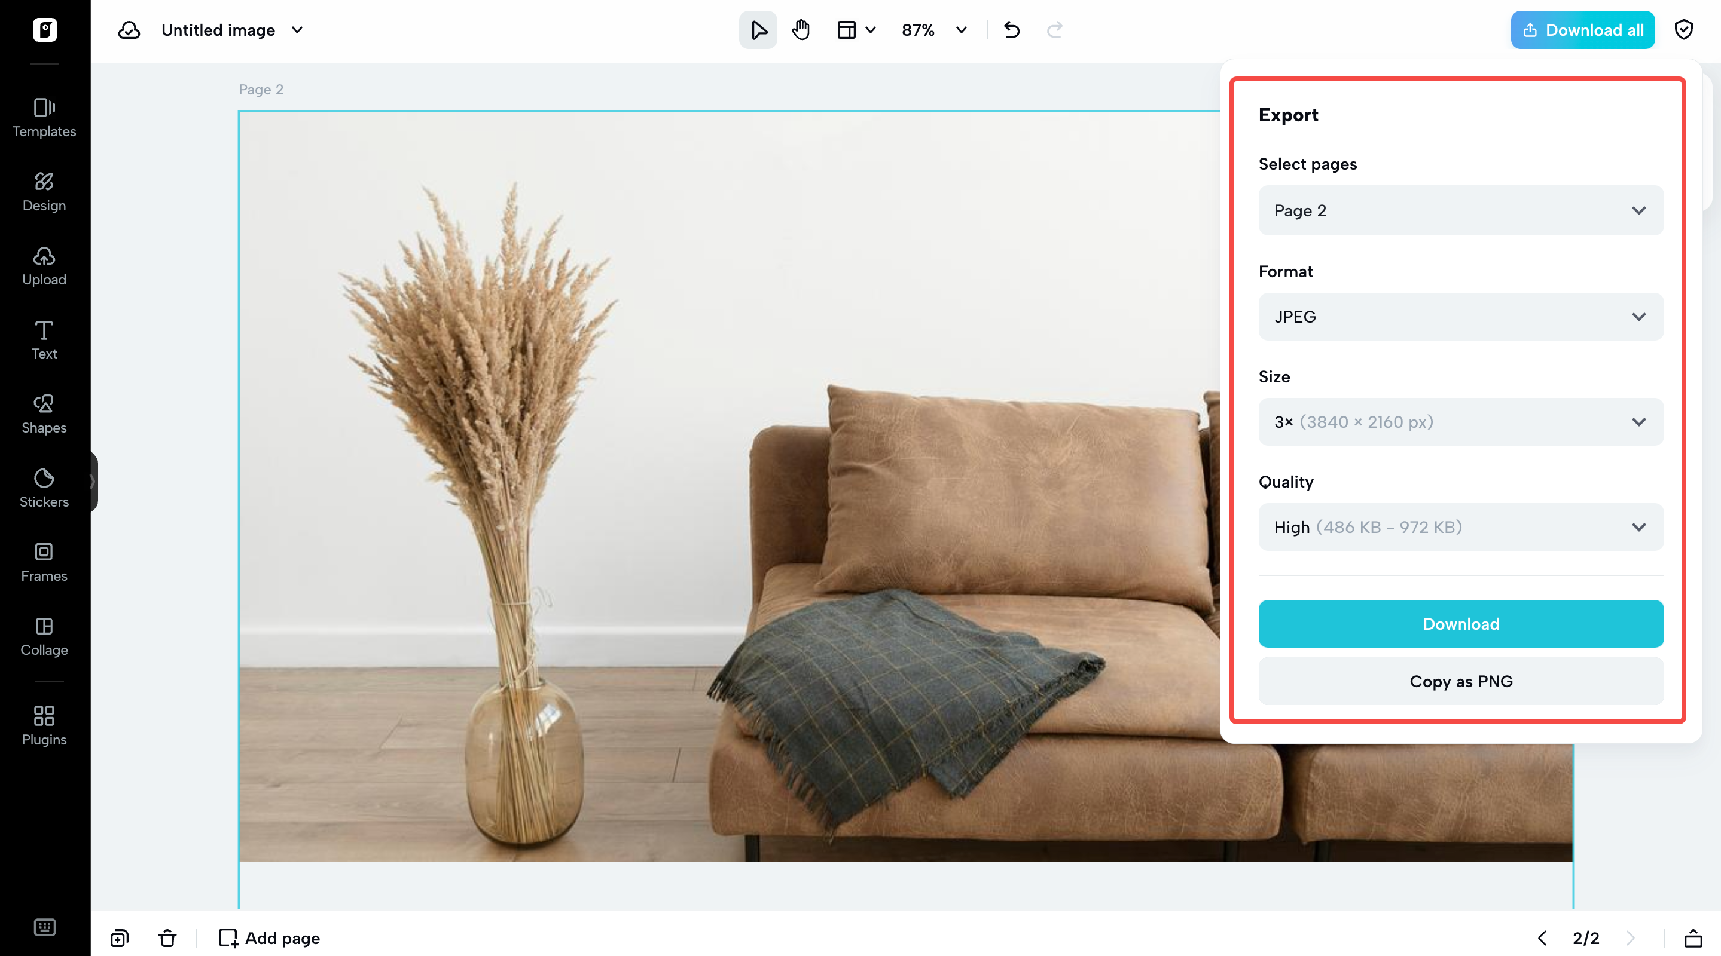Viewport: 1721px width, 956px height.
Task: Click the undo arrow icon
Action: click(1011, 30)
